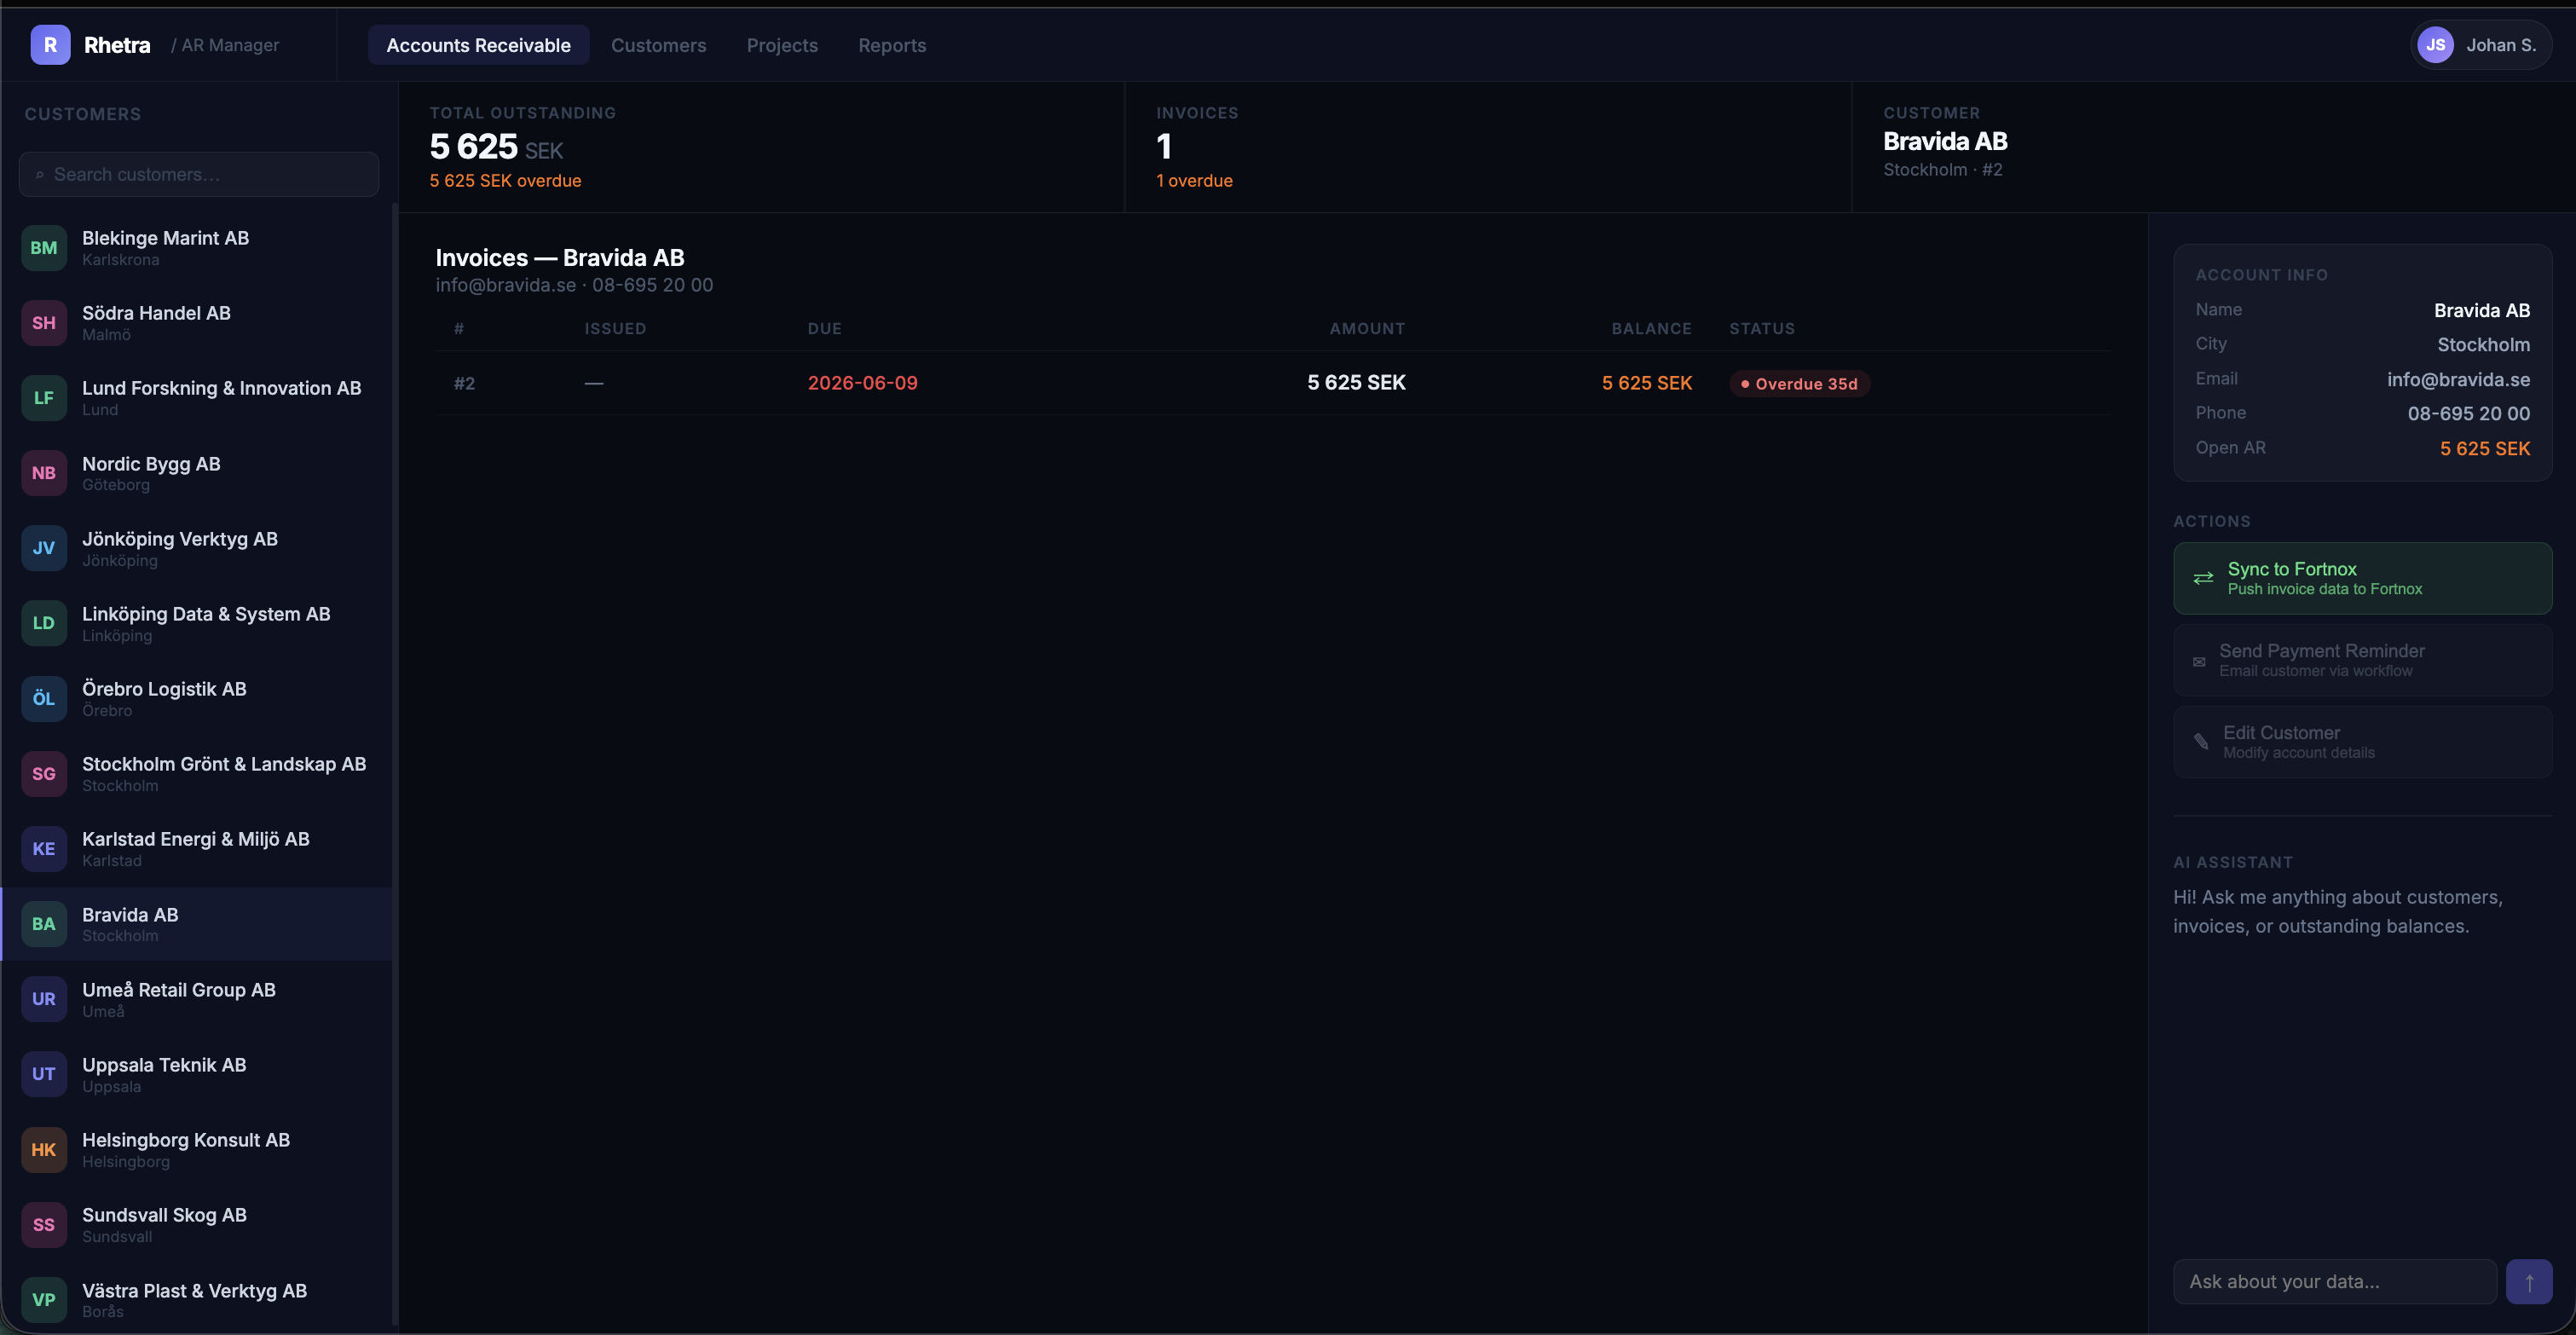The image size is (2576, 1335).
Task: Click the LF avatar badge
Action: [x=43, y=398]
